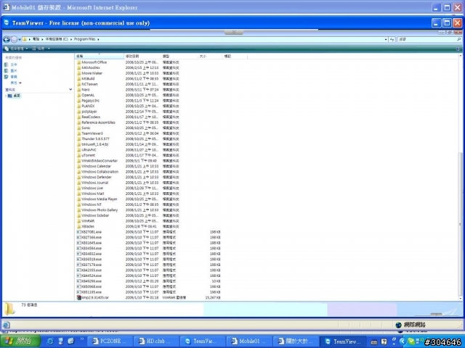Screen dimensions: 465x348
Task: Open the address bar history dropdown
Action: coord(386,39)
